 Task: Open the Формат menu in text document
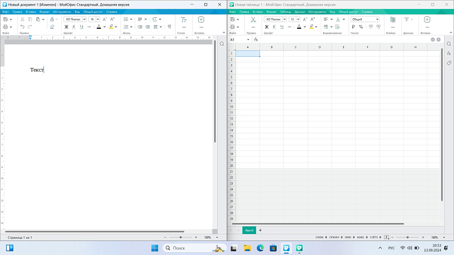click(44, 12)
